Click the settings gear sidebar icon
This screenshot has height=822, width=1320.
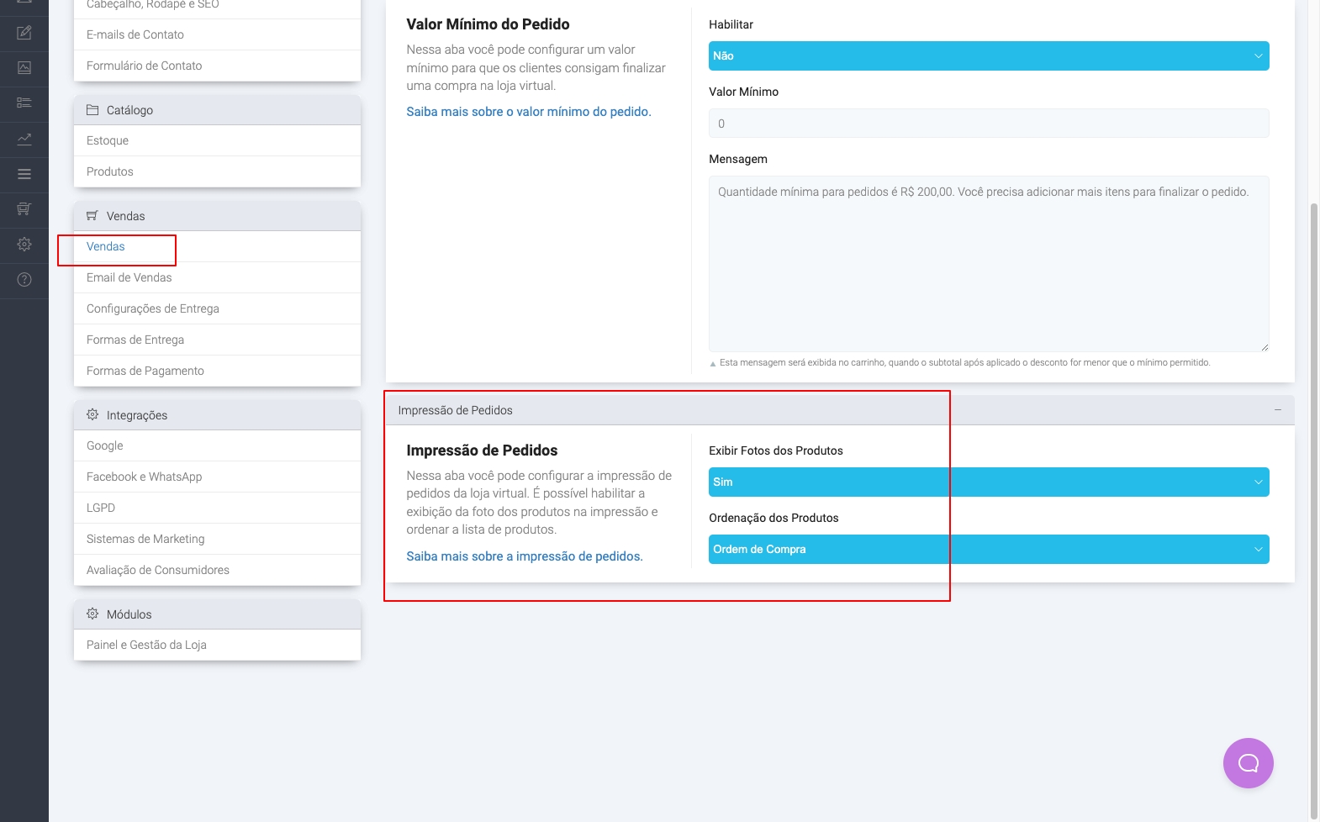point(24,244)
